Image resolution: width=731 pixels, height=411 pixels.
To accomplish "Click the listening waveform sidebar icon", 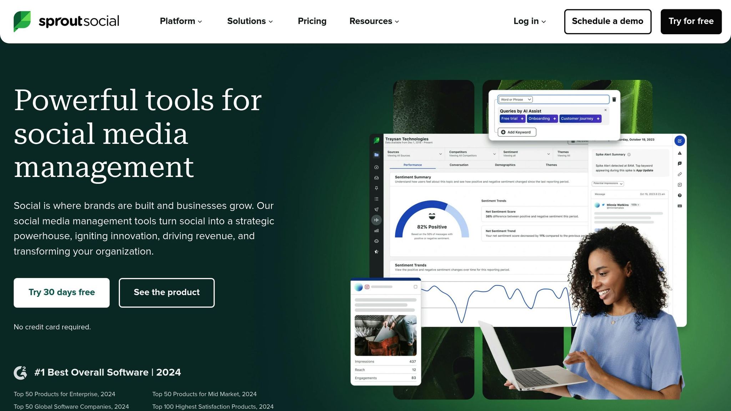I will 376,220.
